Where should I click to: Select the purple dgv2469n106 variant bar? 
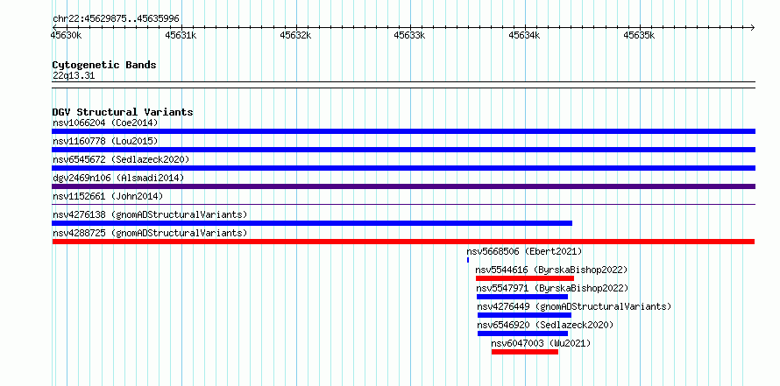pyautogui.click(x=403, y=186)
